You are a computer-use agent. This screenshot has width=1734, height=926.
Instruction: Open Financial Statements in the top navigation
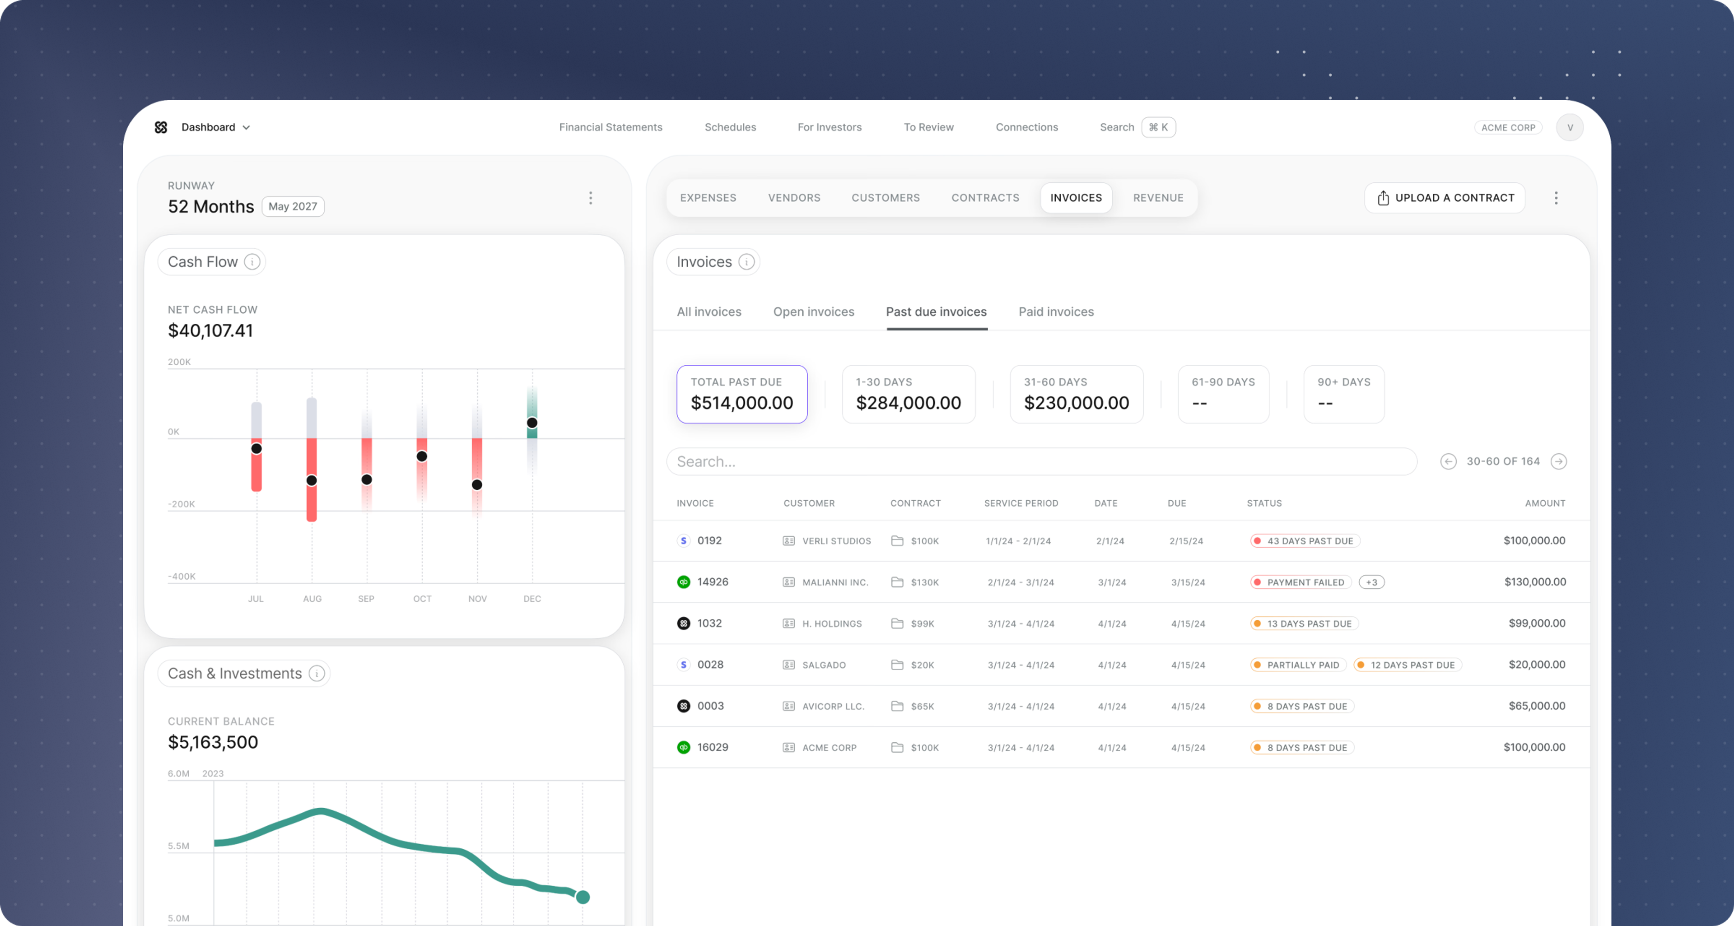(611, 127)
